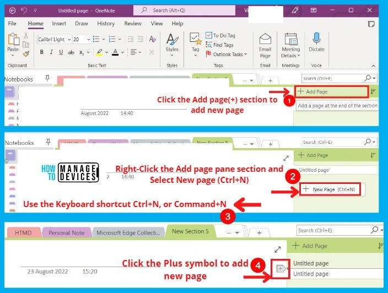The width and height of the screenshot is (388, 293).
Task: Open the Review tab
Action: click(133, 24)
